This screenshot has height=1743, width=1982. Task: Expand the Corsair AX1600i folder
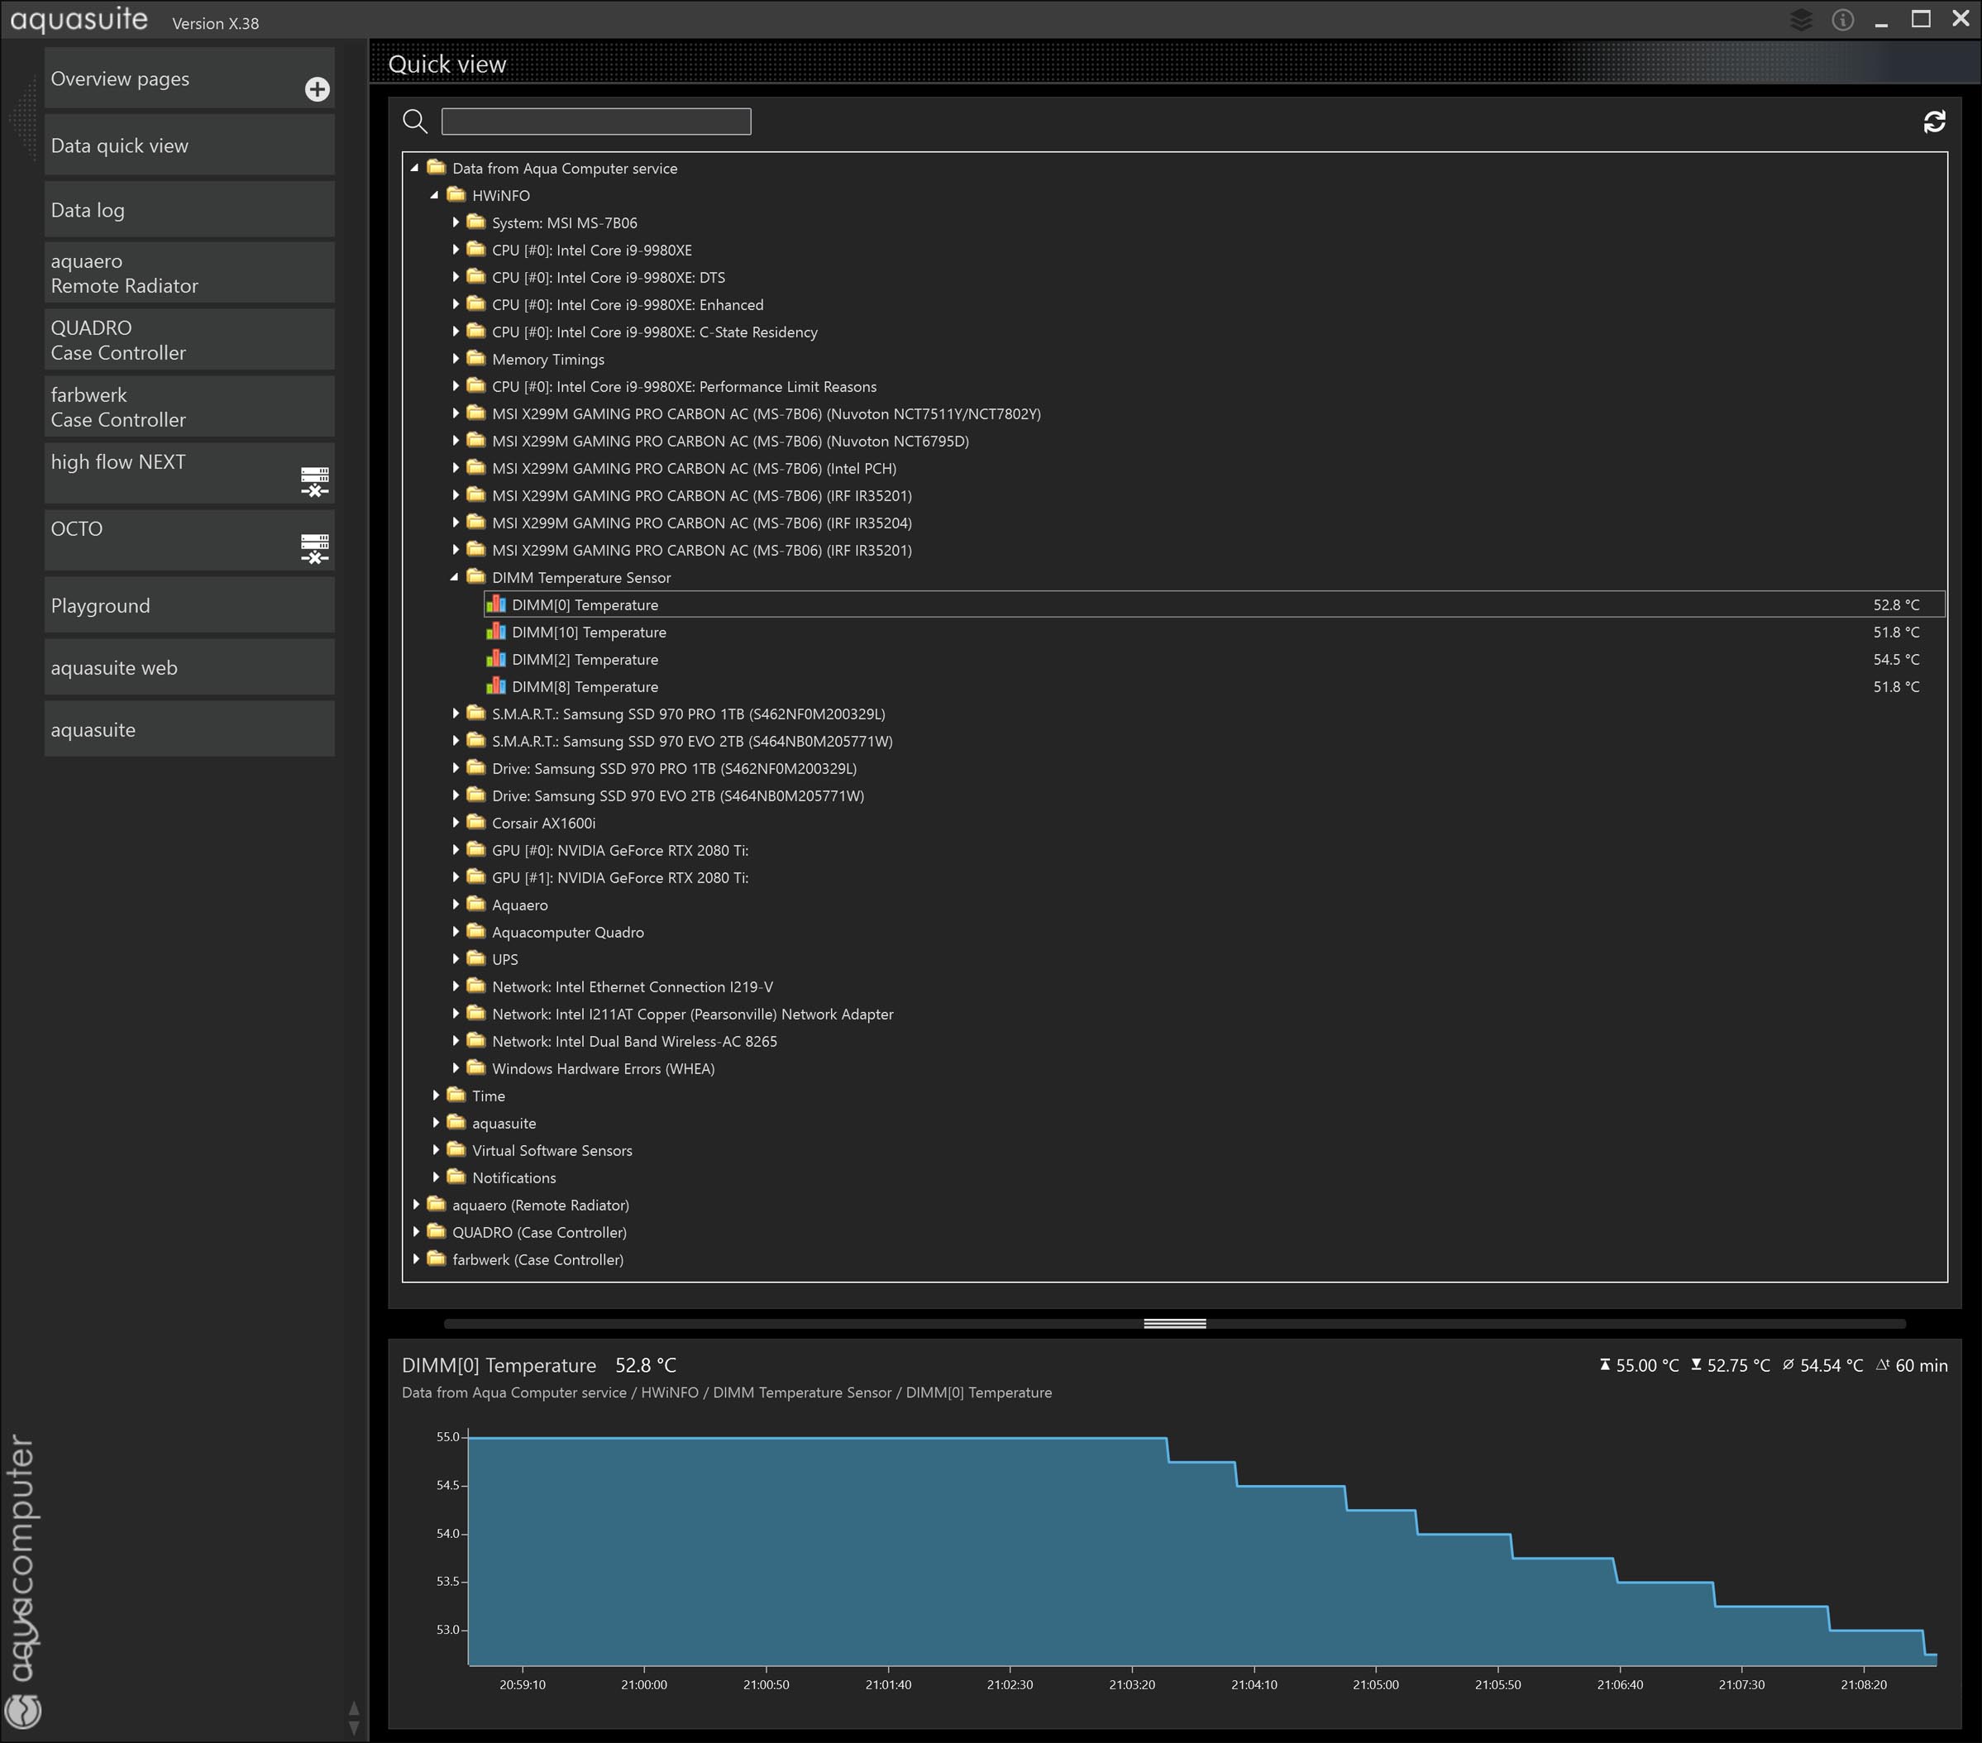(x=455, y=823)
